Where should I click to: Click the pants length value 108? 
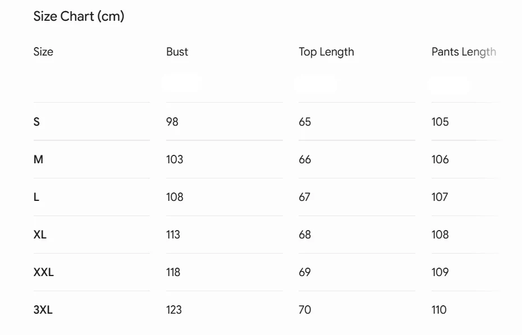(440, 235)
